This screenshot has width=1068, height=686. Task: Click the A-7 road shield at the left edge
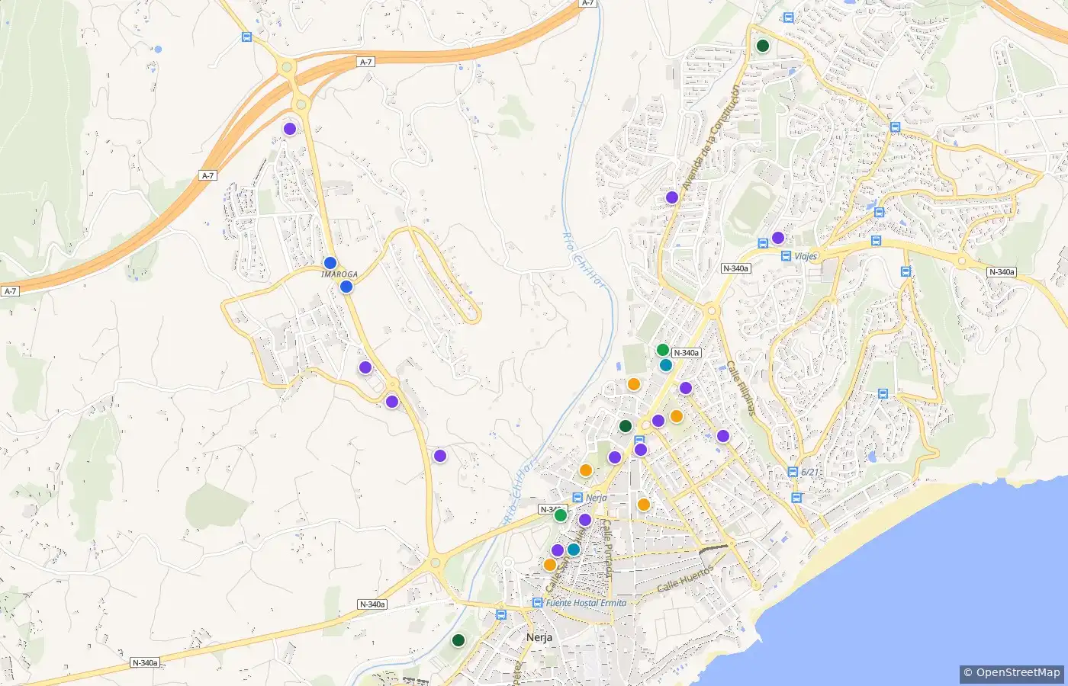pyautogui.click(x=10, y=291)
